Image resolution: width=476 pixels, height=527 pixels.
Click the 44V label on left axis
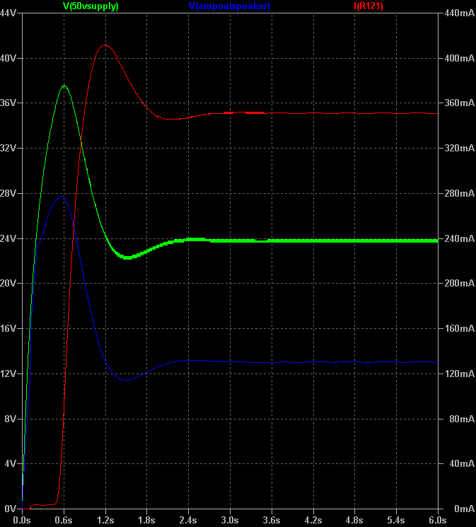pos(8,13)
